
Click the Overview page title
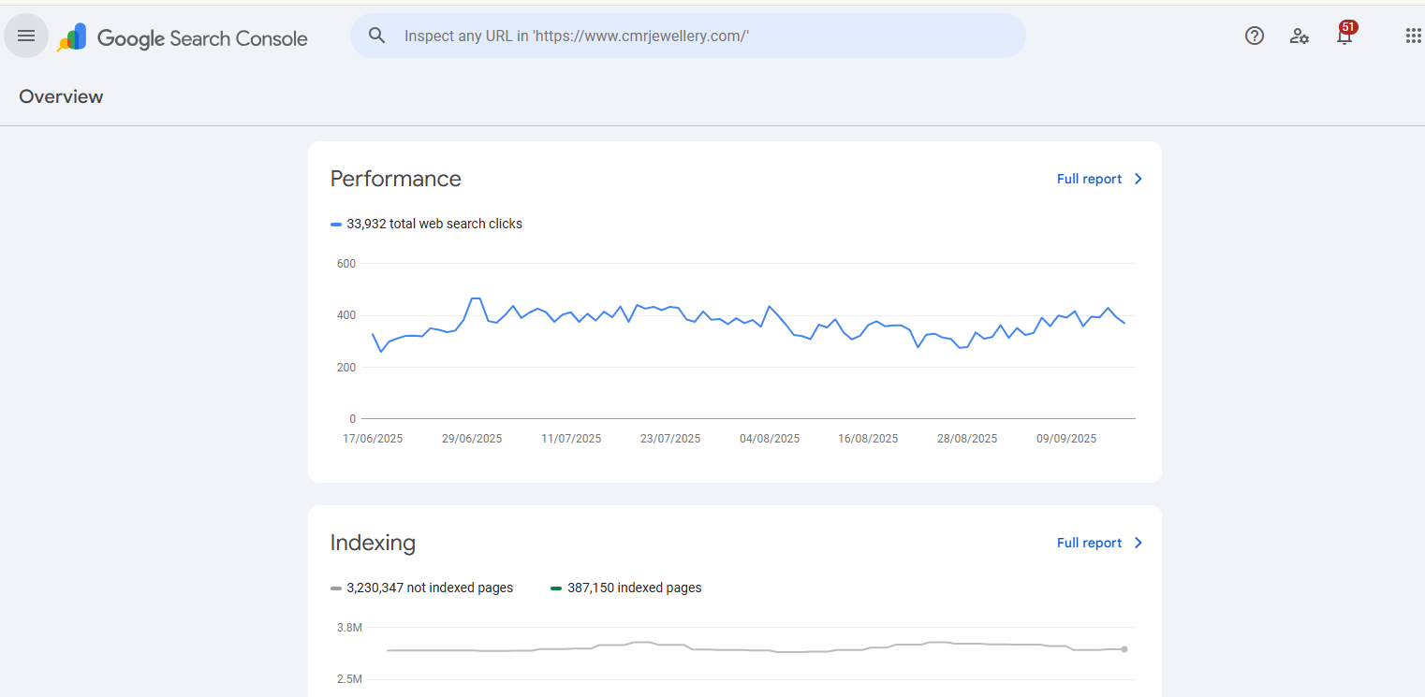(x=61, y=96)
